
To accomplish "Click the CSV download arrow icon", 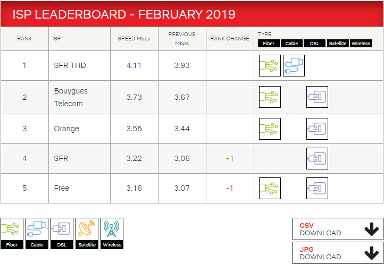I will point(371,229).
